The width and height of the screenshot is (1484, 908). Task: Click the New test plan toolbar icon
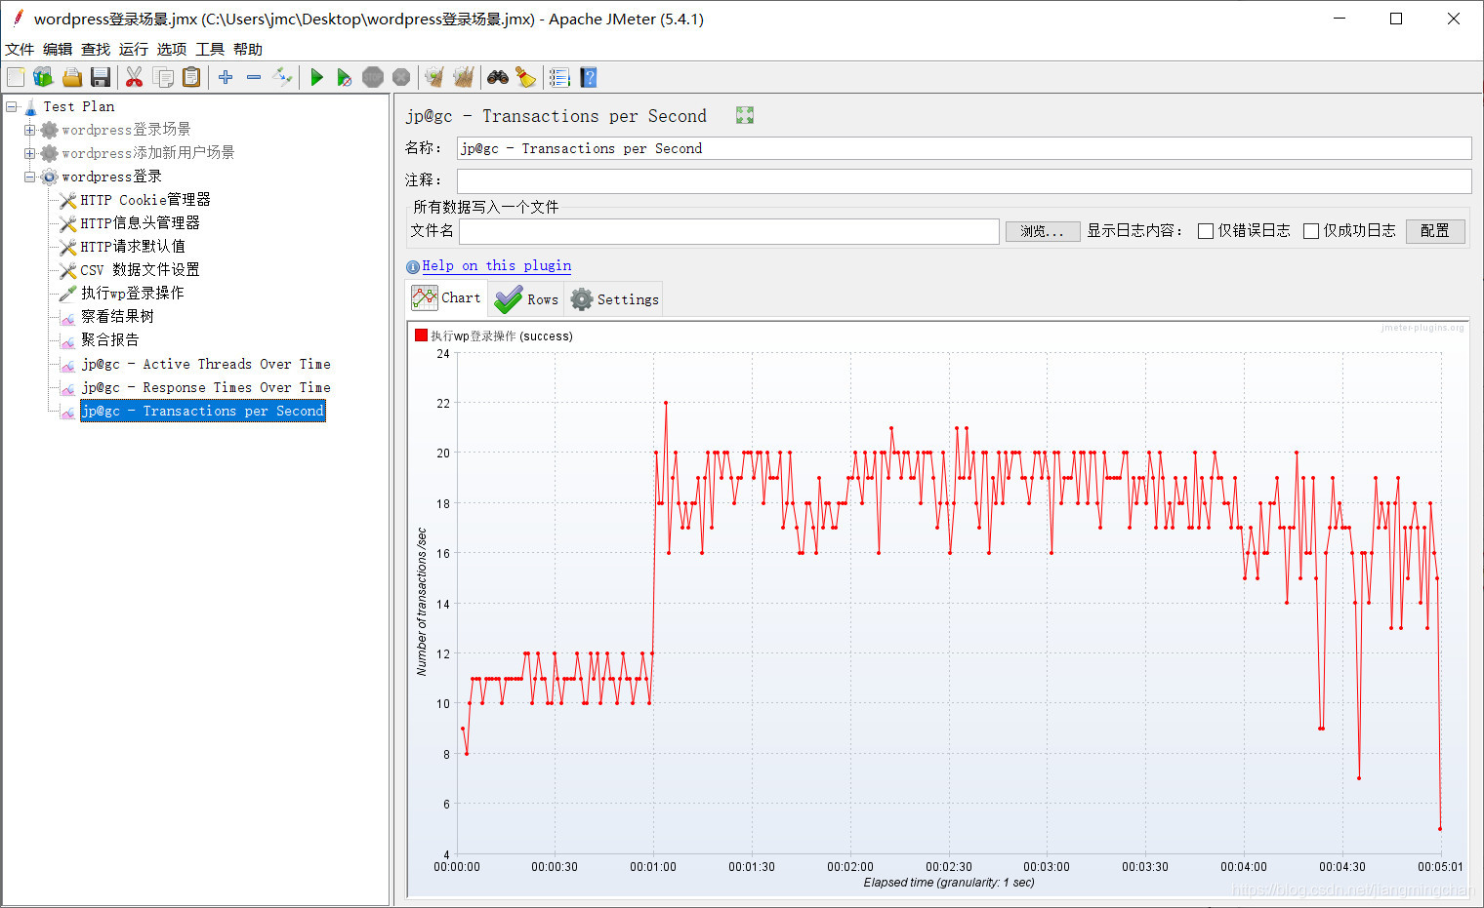coord(16,77)
